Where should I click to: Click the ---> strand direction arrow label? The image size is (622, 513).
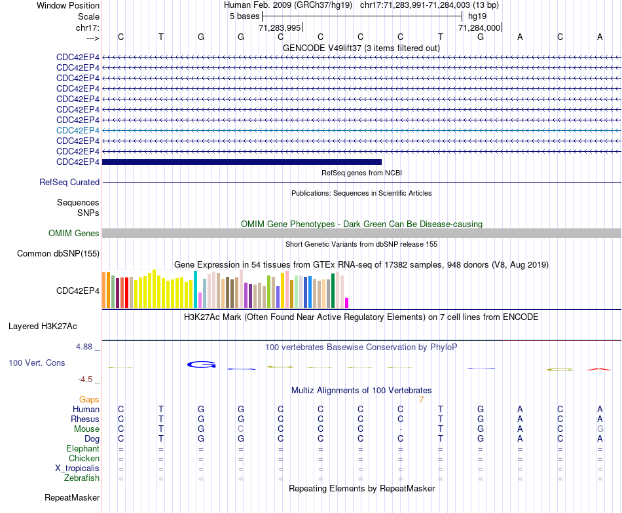click(x=92, y=38)
